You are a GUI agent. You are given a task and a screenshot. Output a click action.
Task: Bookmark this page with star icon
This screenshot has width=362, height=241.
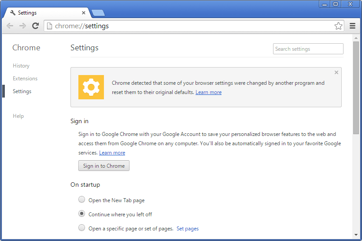point(338,26)
